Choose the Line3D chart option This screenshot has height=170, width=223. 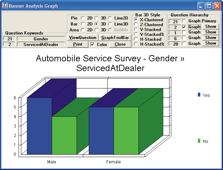[110, 24]
